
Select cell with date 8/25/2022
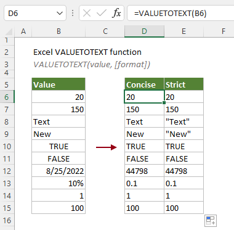pos(58,171)
